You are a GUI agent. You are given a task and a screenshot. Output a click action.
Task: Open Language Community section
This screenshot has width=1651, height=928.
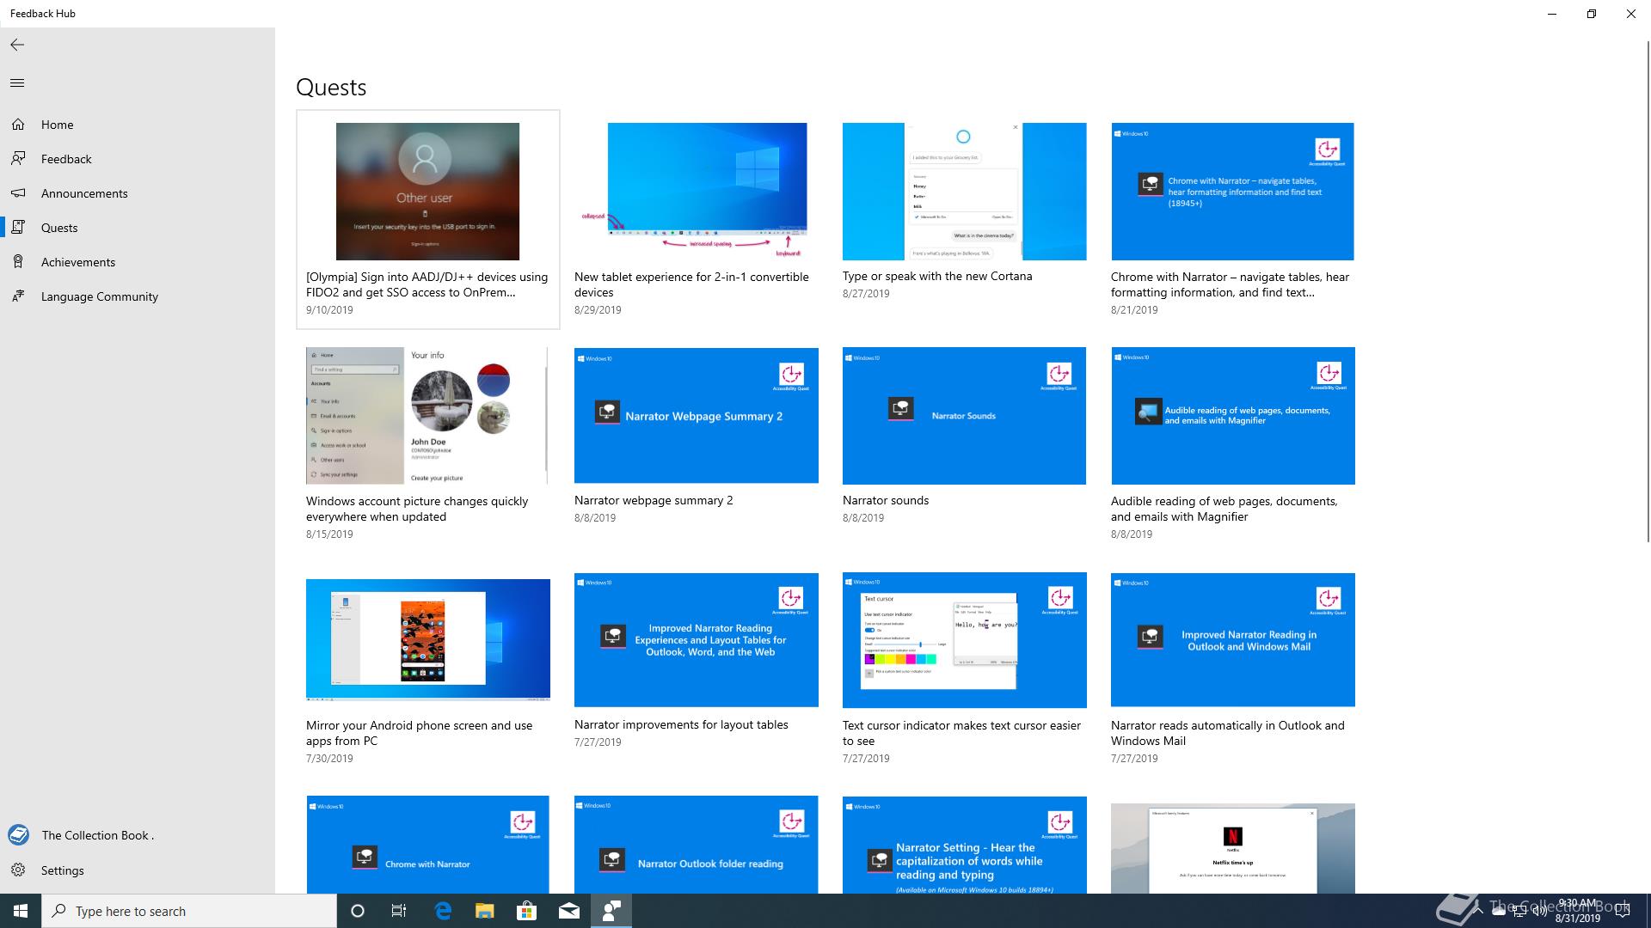[138, 296]
